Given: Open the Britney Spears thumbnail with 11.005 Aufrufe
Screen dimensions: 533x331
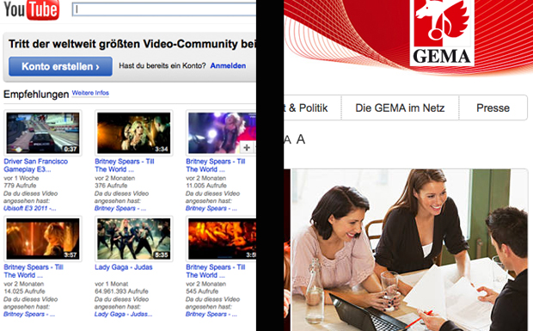Looking at the screenshot, I should (x=222, y=133).
